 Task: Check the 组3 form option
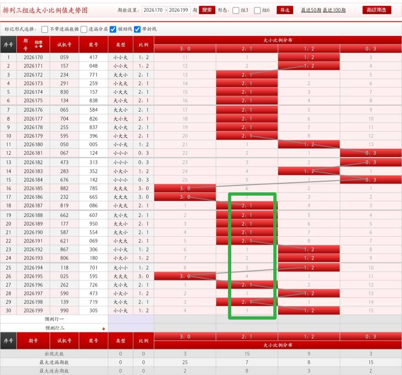tap(236, 10)
